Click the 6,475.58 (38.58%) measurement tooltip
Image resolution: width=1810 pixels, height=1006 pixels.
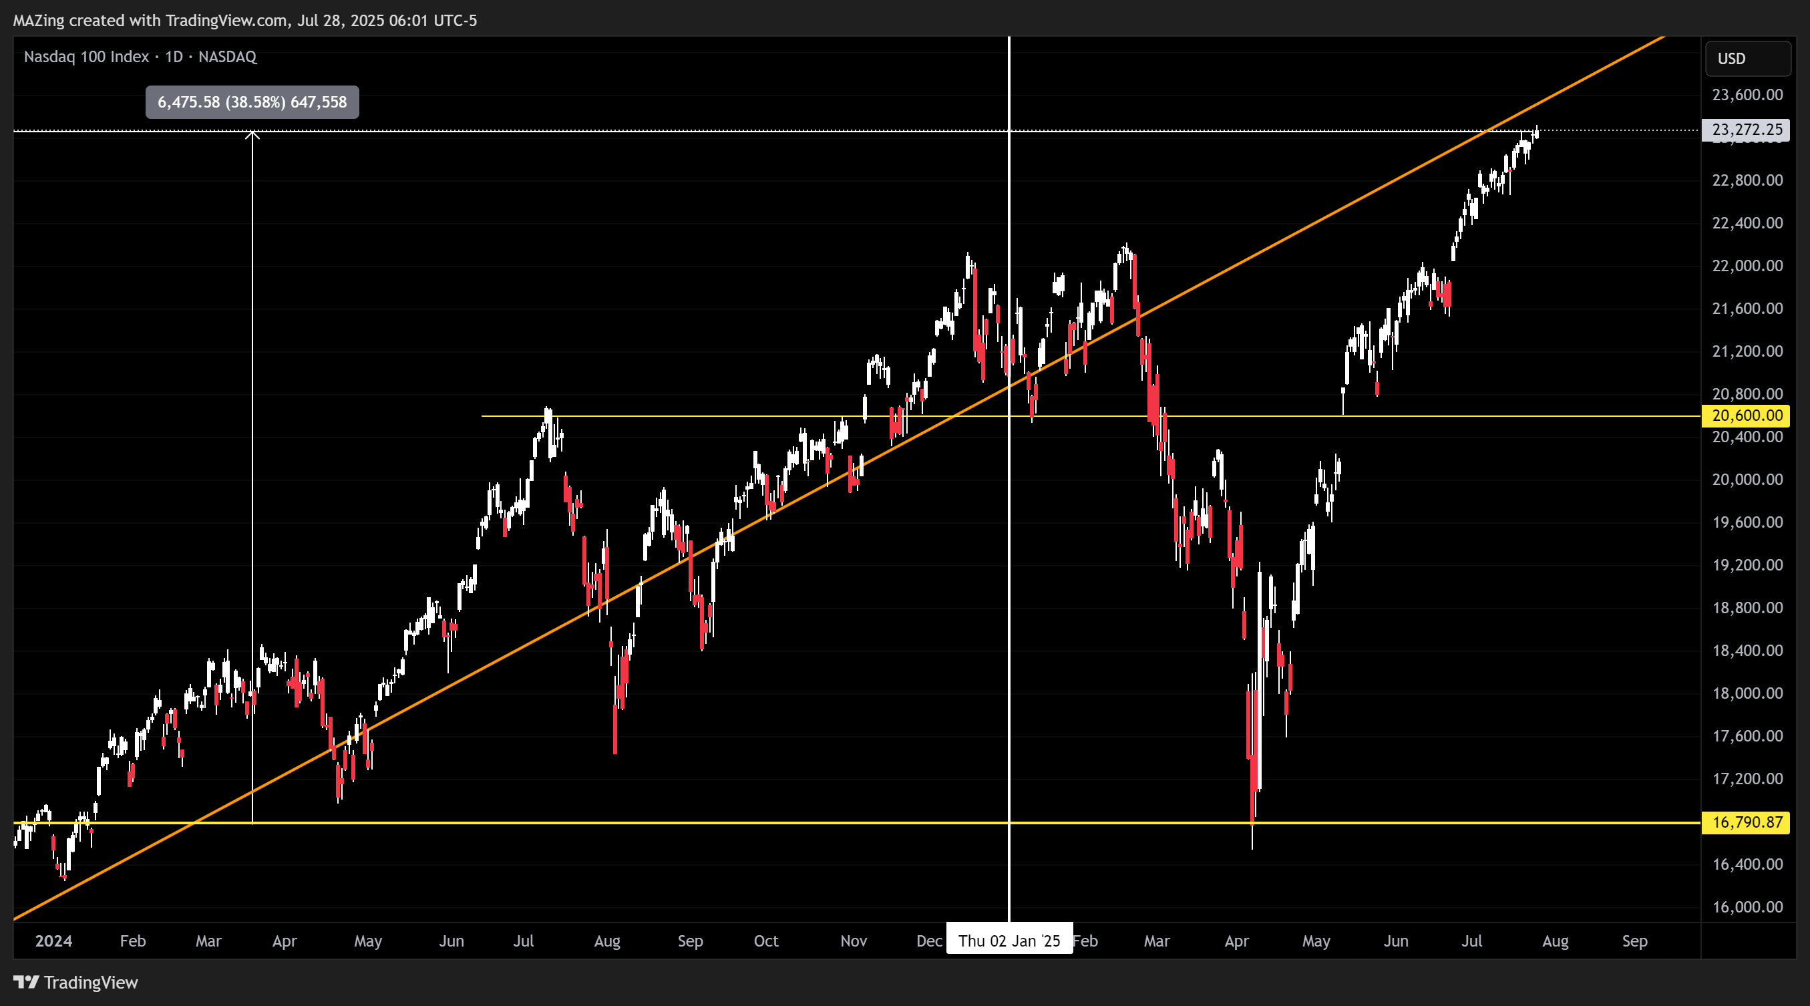pyautogui.click(x=252, y=103)
